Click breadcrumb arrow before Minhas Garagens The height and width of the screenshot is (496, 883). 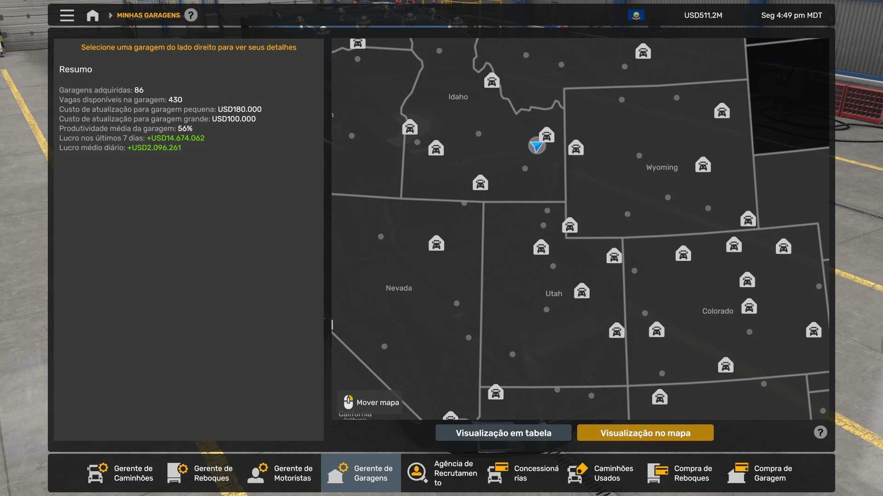[110, 15]
